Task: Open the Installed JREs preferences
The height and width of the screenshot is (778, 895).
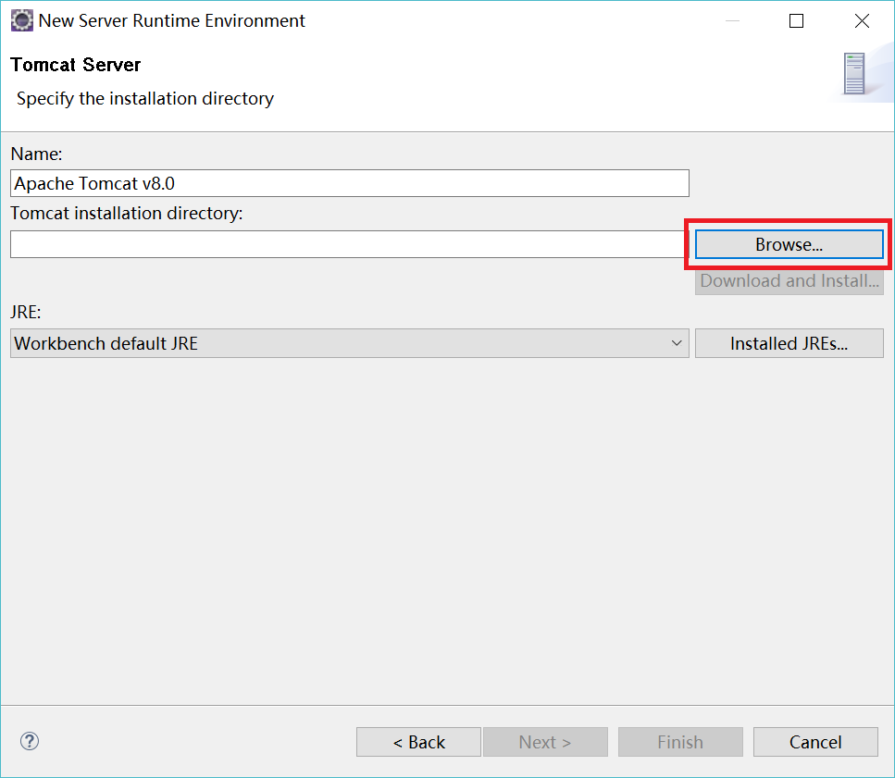Action: tap(789, 343)
